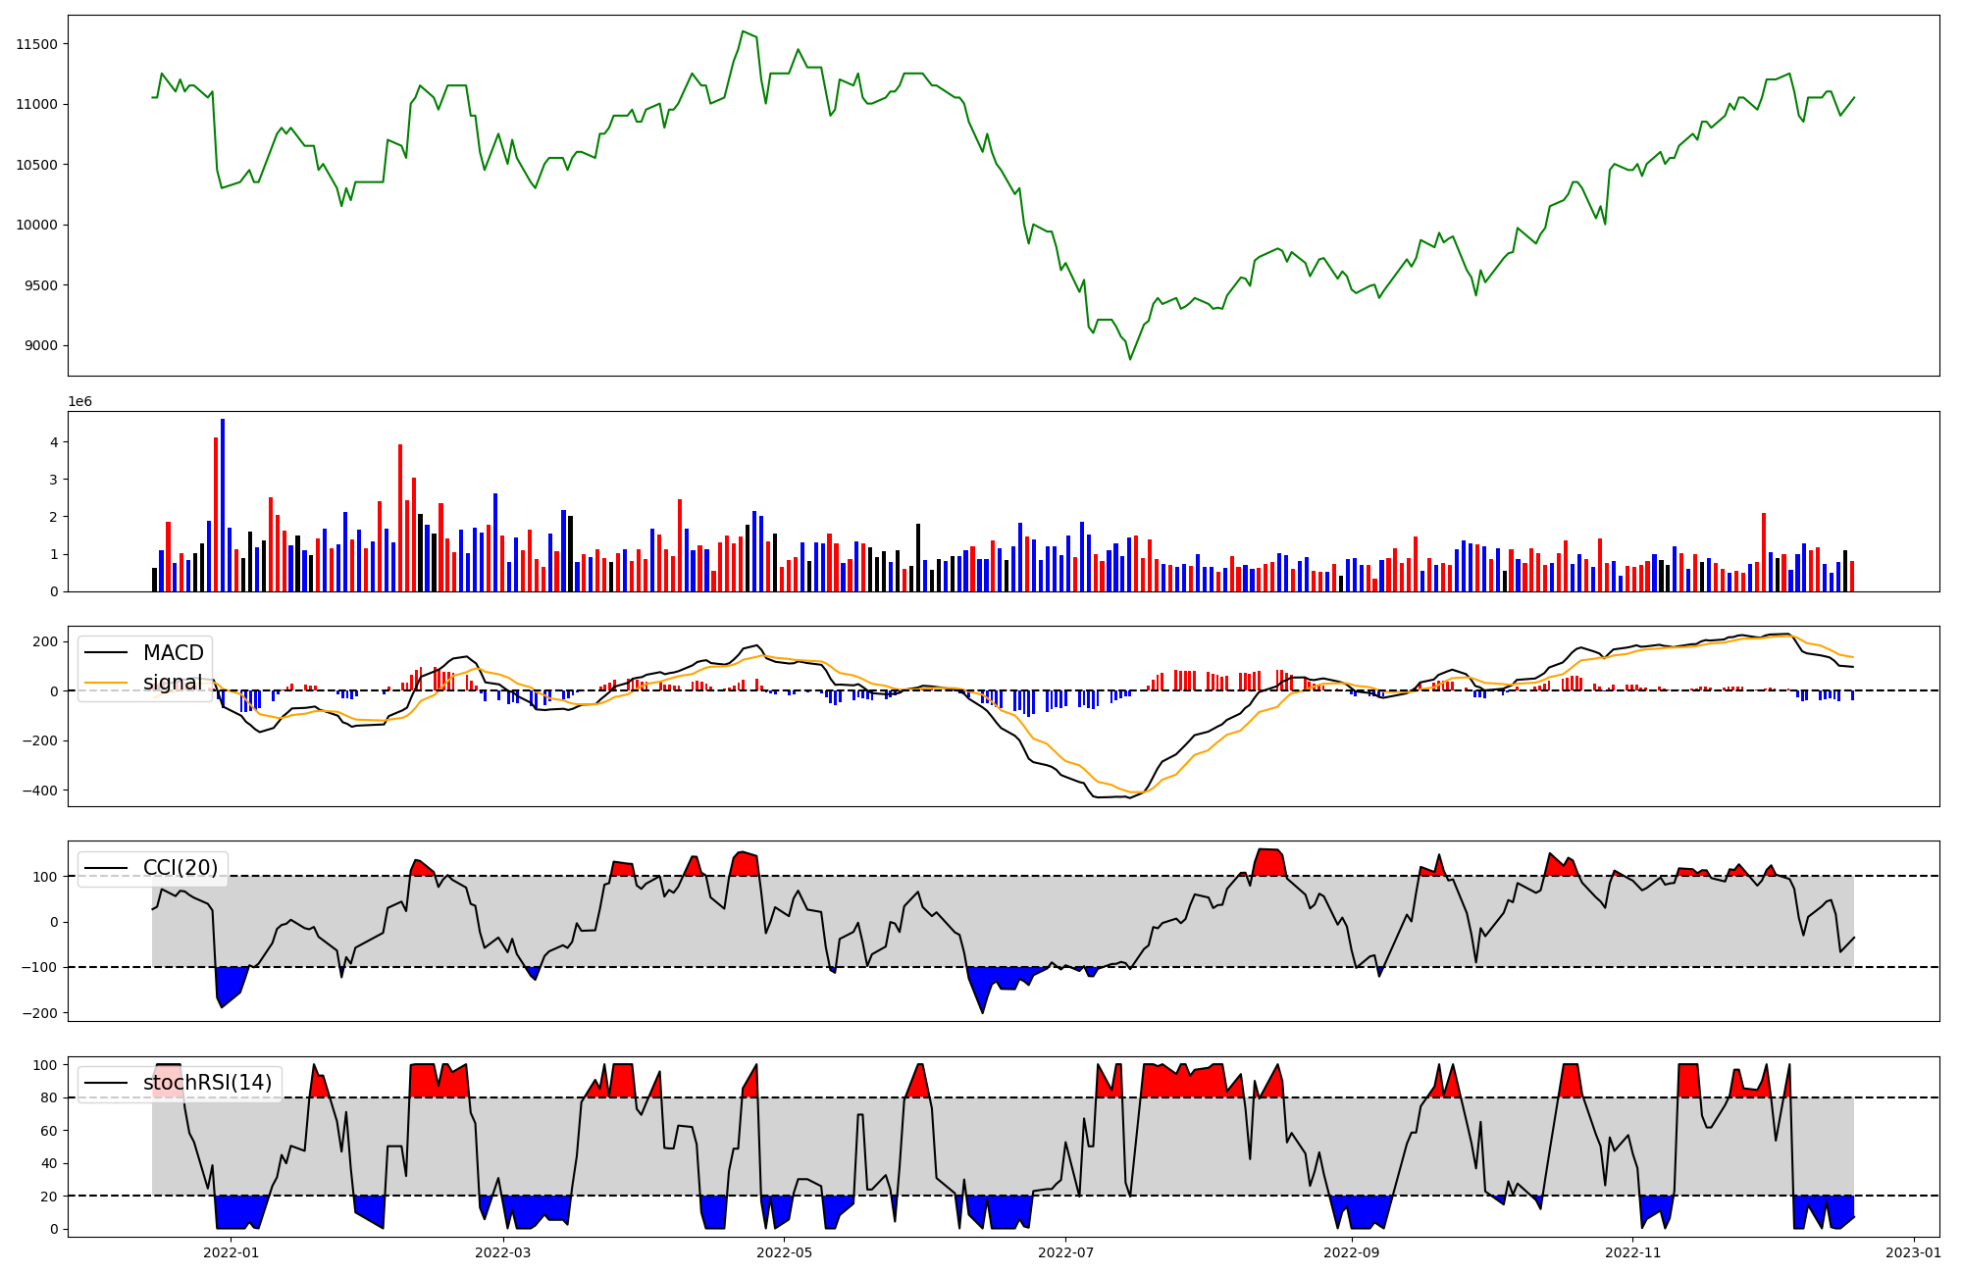Click the 80 label on stochRSI axis
This screenshot has width=1962, height=1275.
pyautogui.click(x=49, y=1098)
